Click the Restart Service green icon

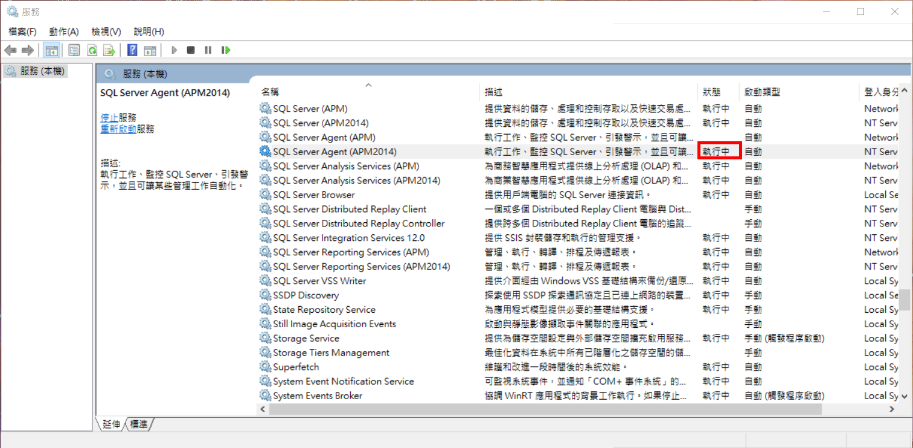pyautogui.click(x=226, y=50)
